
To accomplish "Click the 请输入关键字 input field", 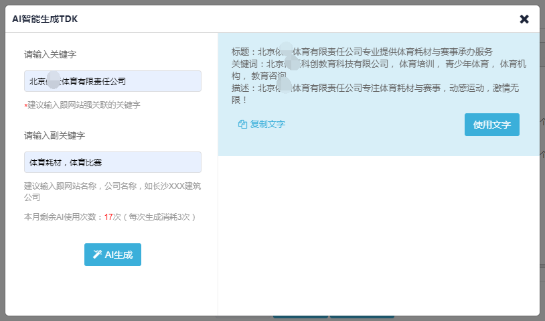I will 112,81.
